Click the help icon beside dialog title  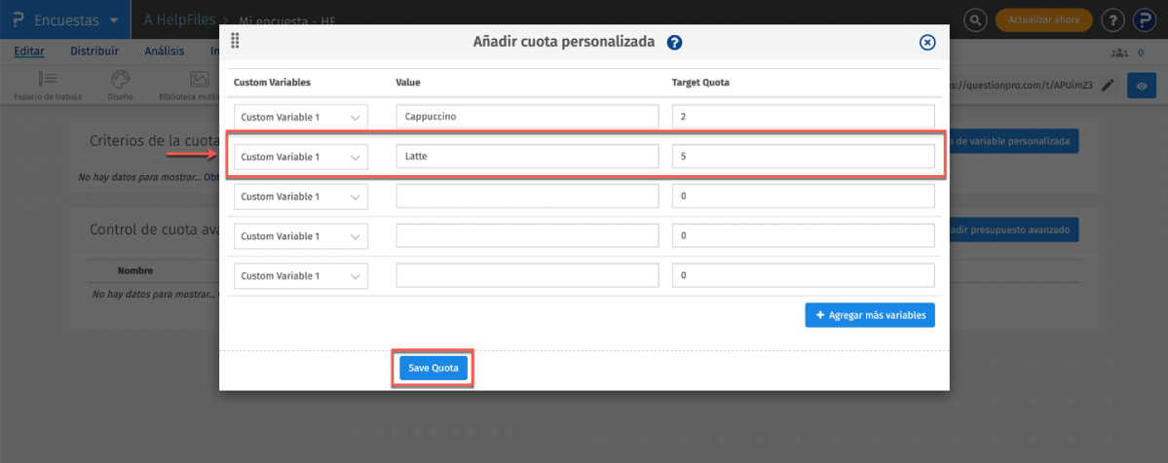point(674,43)
